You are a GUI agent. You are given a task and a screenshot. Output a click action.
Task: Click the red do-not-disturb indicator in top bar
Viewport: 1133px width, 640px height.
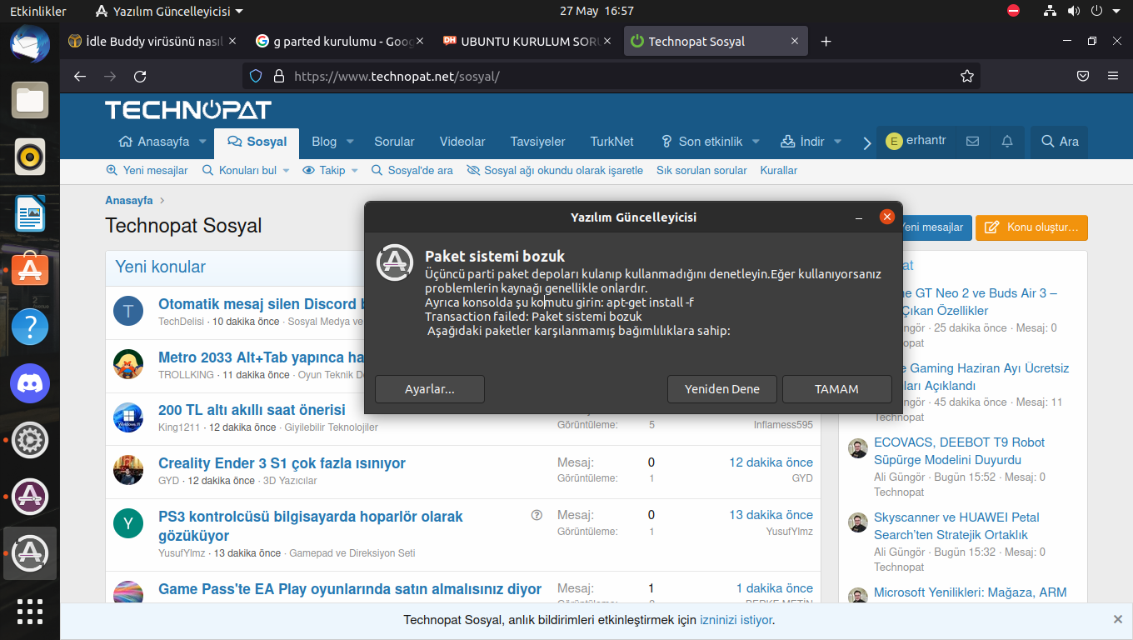pos(1013,11)
